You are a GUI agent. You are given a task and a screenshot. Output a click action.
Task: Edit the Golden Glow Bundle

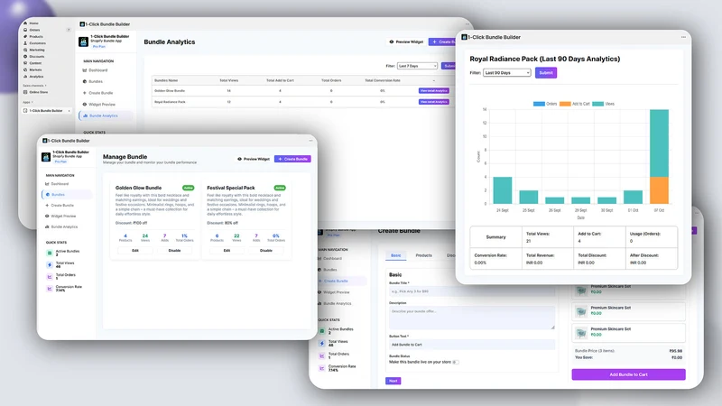[135, 251]
